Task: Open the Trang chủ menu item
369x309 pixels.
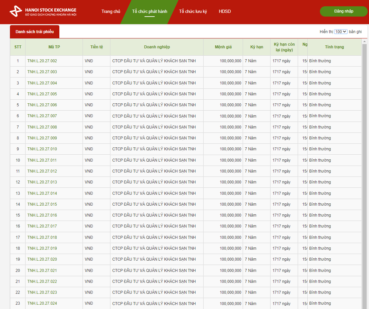Action: coord(111,12)
